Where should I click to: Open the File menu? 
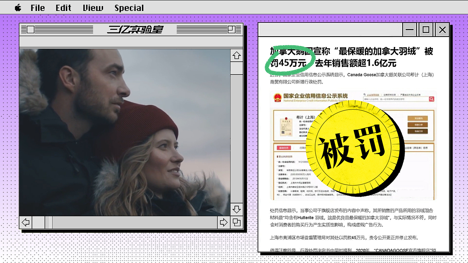click(38, 8)
